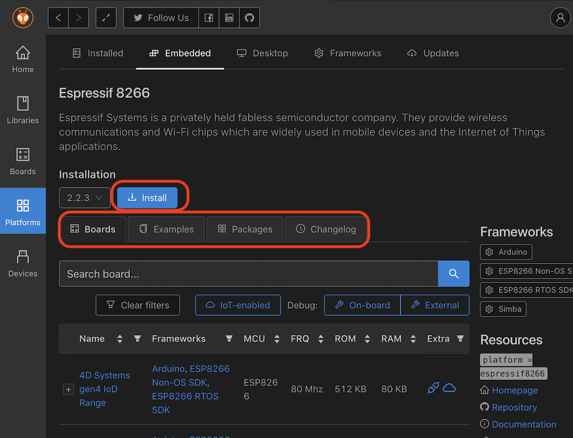The image size is (573, 438).
Task: Open the Documentation resource link
Action: click(524, 424)
